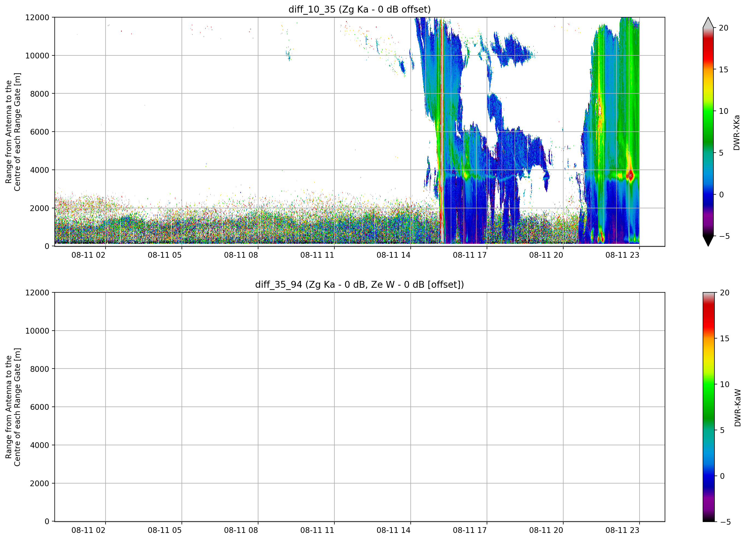Click the "08-11 23" x-axis label of top plot

623,255
